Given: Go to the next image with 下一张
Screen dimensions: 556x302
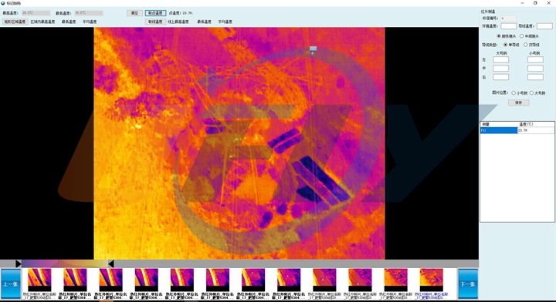Looking at the screenshot, I should click(468, 284).
